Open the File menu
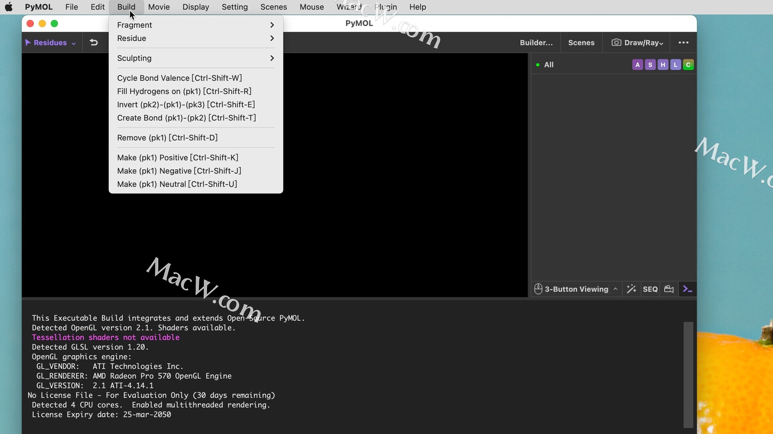773x434 pixels. point(72,7)
